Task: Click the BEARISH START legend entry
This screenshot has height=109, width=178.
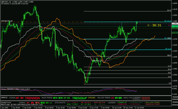Action: point(152,104)
